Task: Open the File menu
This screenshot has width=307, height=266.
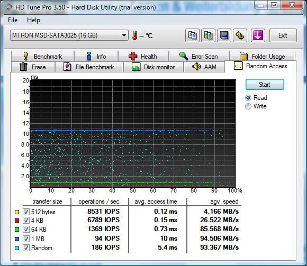Action: [x=13, y=20]
